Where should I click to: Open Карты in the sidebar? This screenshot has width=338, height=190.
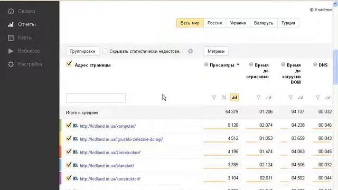[x=25, y=38]
